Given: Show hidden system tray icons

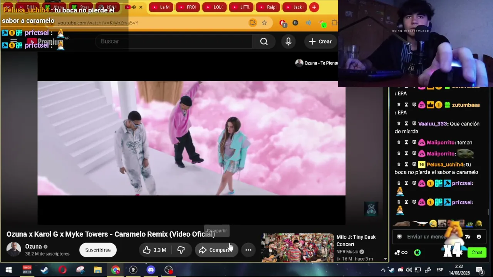Looking at the screenshot, I should (383, 270).
